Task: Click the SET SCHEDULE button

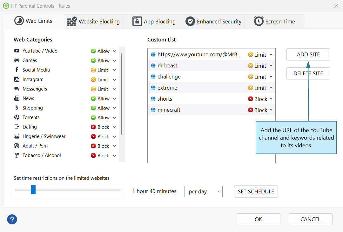Action: tap(256, 191)
